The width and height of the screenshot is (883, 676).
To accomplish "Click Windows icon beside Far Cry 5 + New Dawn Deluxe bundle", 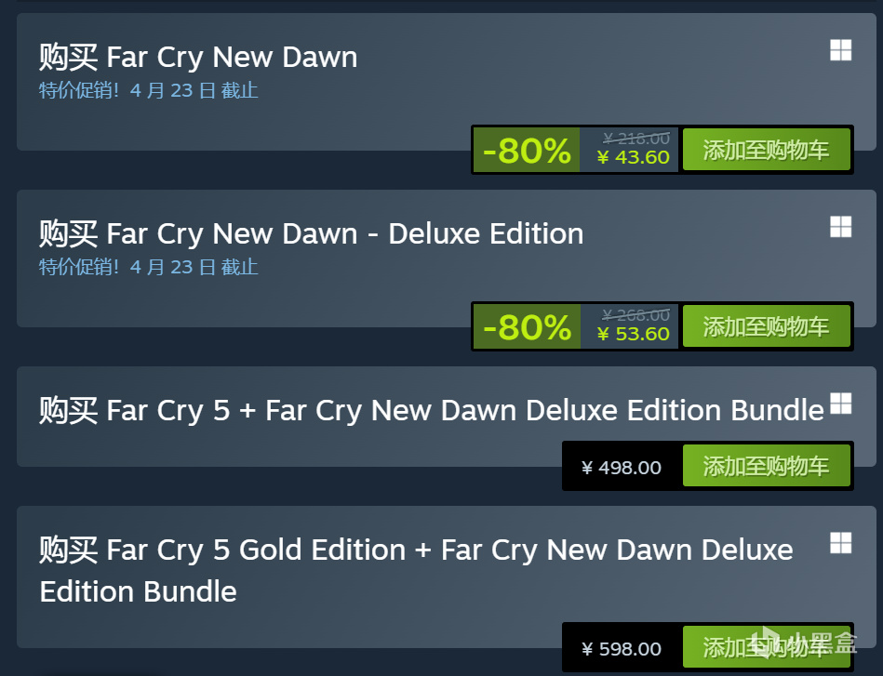I will tap(840, 403).
